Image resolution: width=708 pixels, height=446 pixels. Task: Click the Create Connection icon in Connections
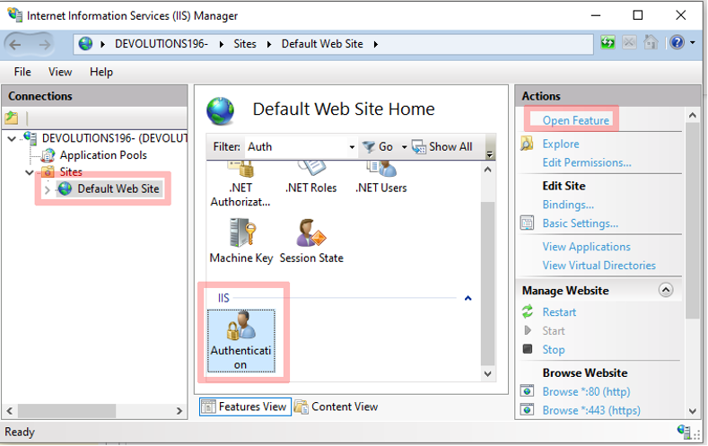(12, 118)
